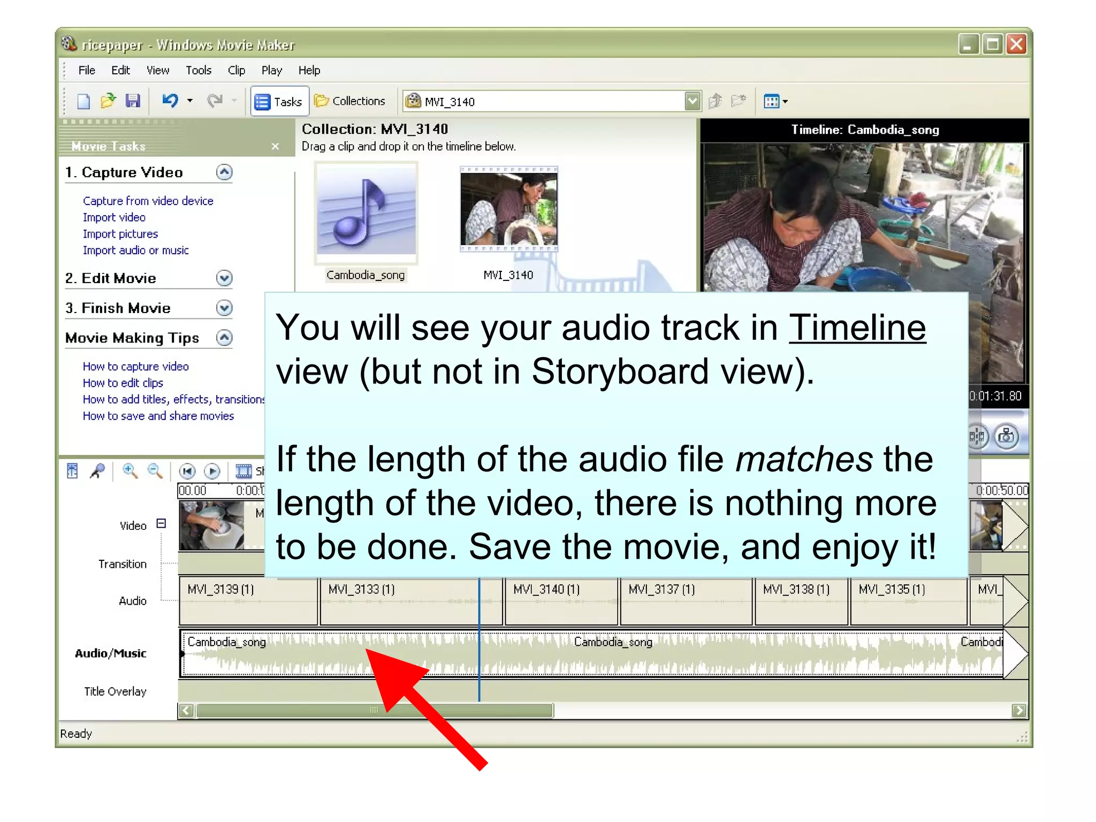Click the New Project icon

coord(83,101)
